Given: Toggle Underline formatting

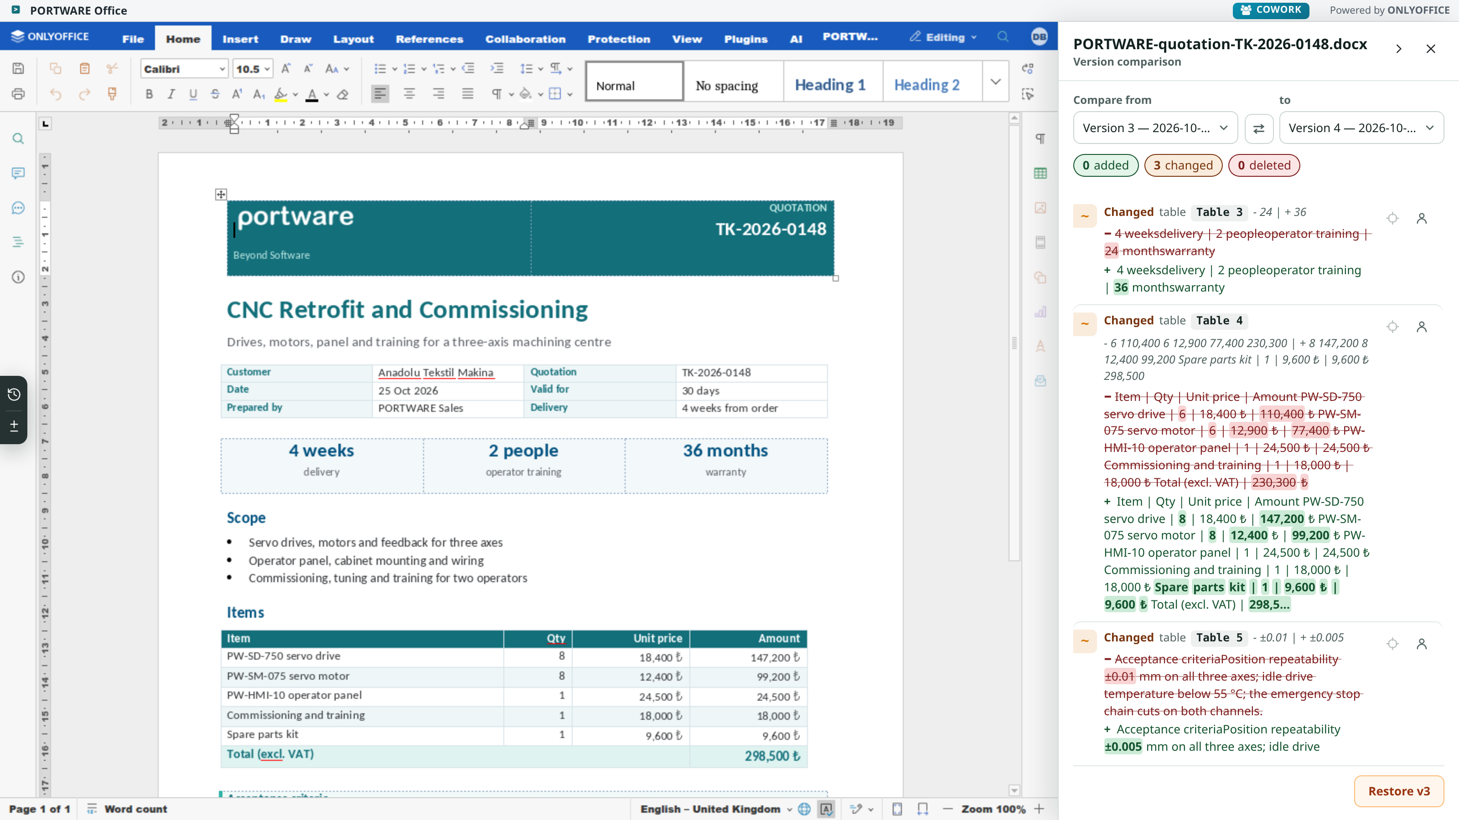Looking at the screenshot, I should click(x=193, y=94).
